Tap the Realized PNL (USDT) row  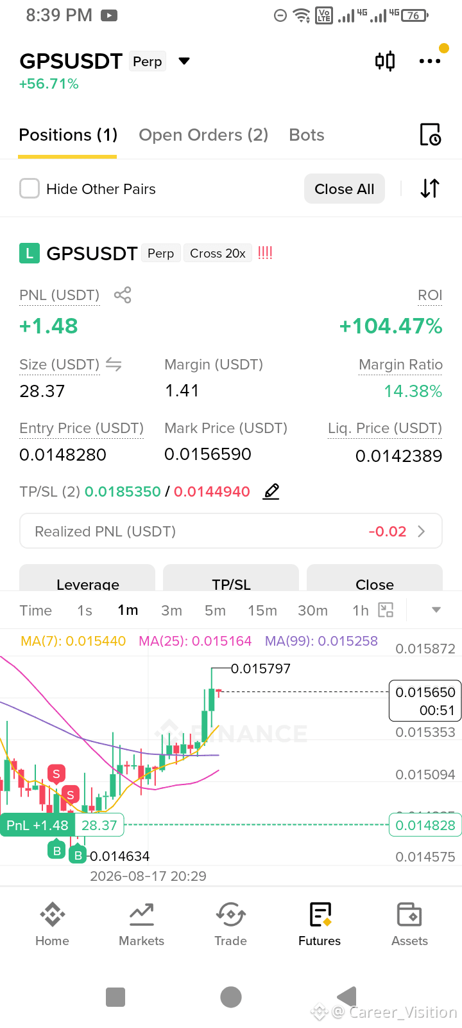[x=231, y=531]
